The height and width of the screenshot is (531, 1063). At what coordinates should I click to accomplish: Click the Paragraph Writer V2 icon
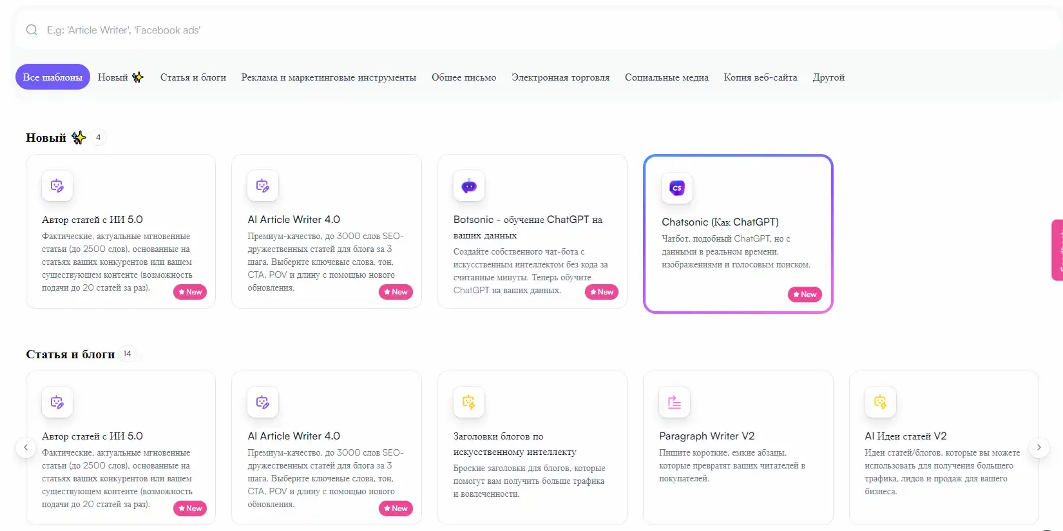click(x=674, y=403)
